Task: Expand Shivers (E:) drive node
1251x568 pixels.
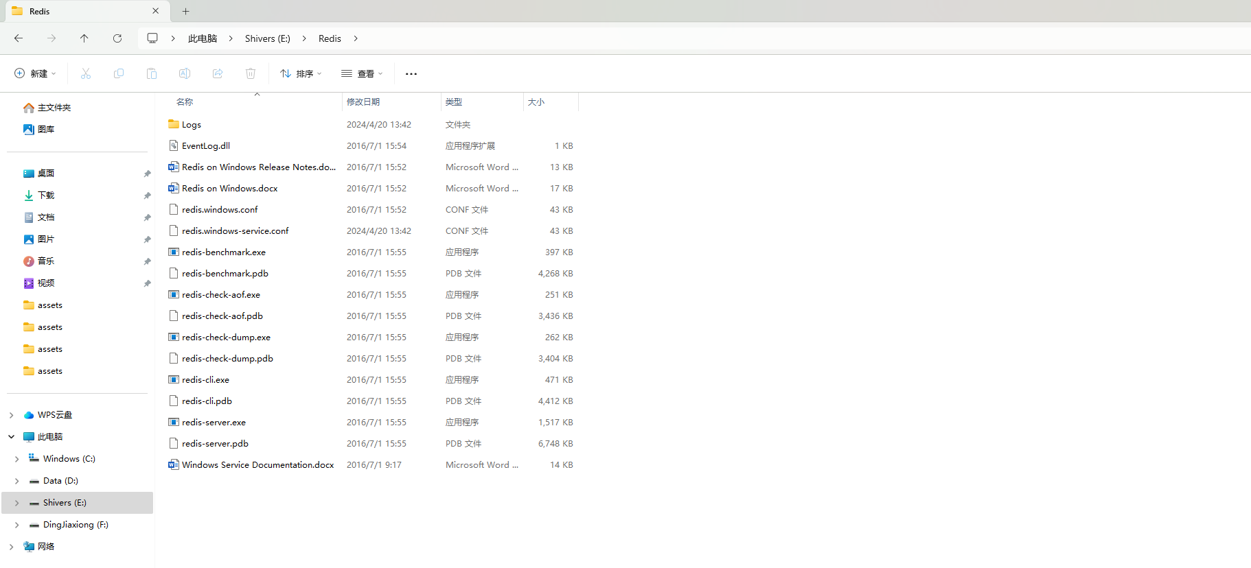Action: click(16, 503)
